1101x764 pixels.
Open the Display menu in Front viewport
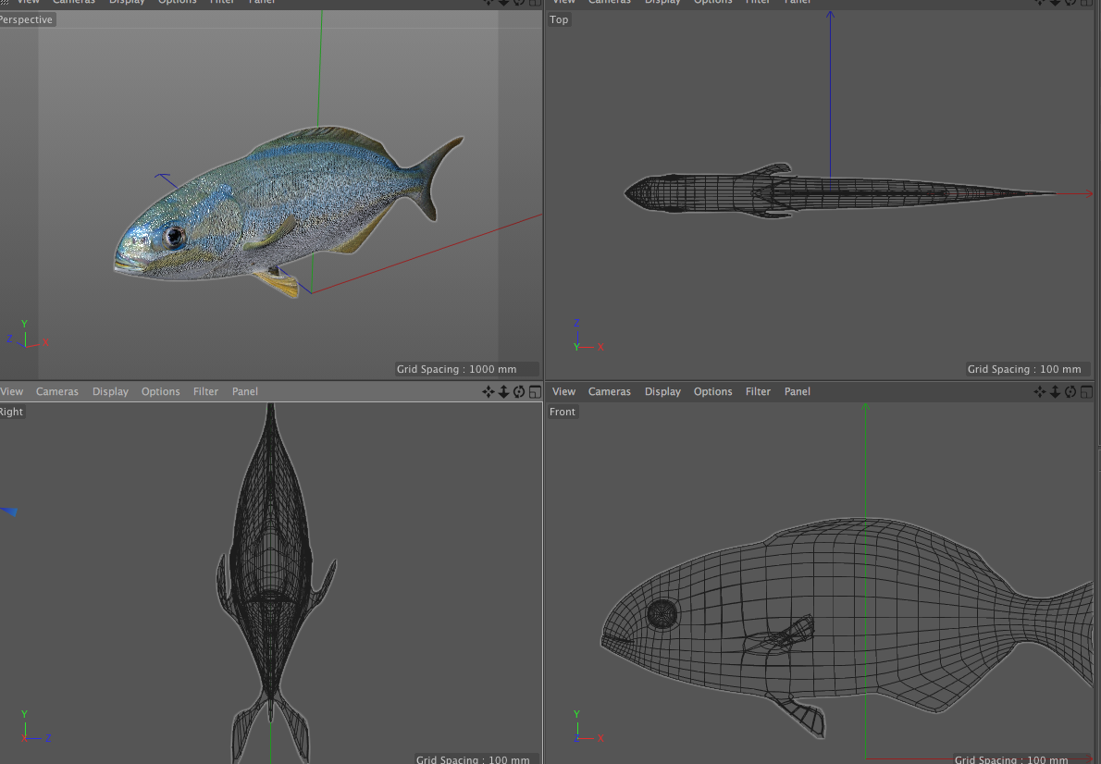click(x=662, y=392)
